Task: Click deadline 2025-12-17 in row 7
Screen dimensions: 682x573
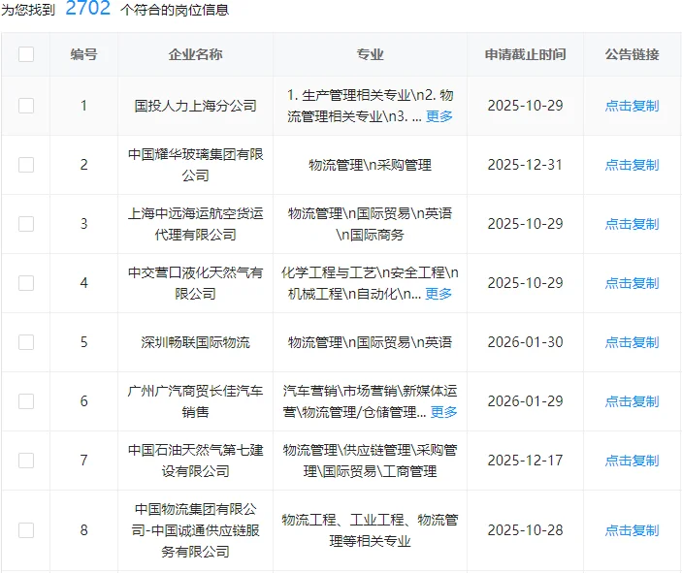Action: [x=526, y=461]
